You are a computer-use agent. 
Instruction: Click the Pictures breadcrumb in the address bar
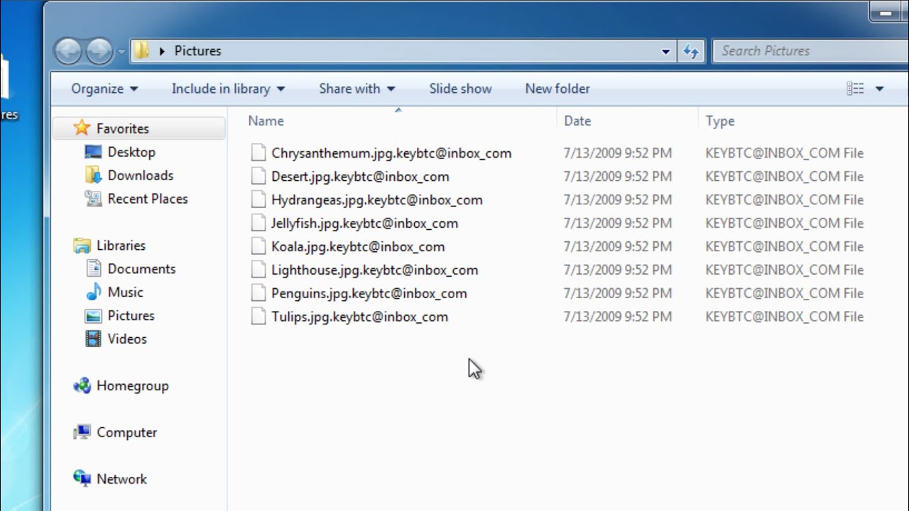click(198, 51)
